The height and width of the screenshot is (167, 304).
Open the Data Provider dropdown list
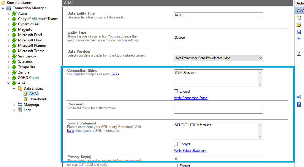[x=260, y=58]
